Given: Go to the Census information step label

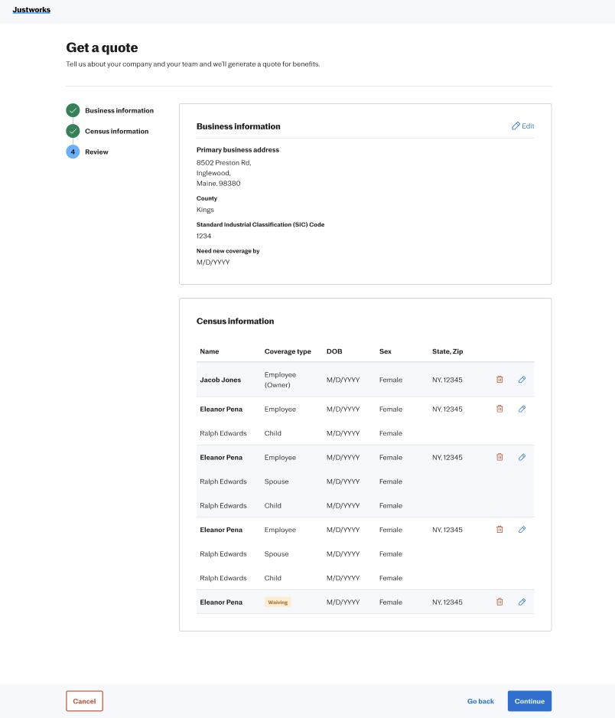Looking at the screenshot, I should pyautogui.click(x=117, y=132).
